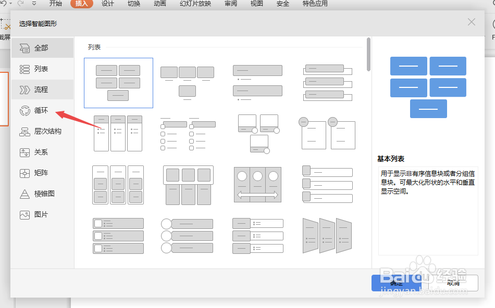Select the three picture frames with circles layout
The image size is (495, 308).
[x=258, y=134]
